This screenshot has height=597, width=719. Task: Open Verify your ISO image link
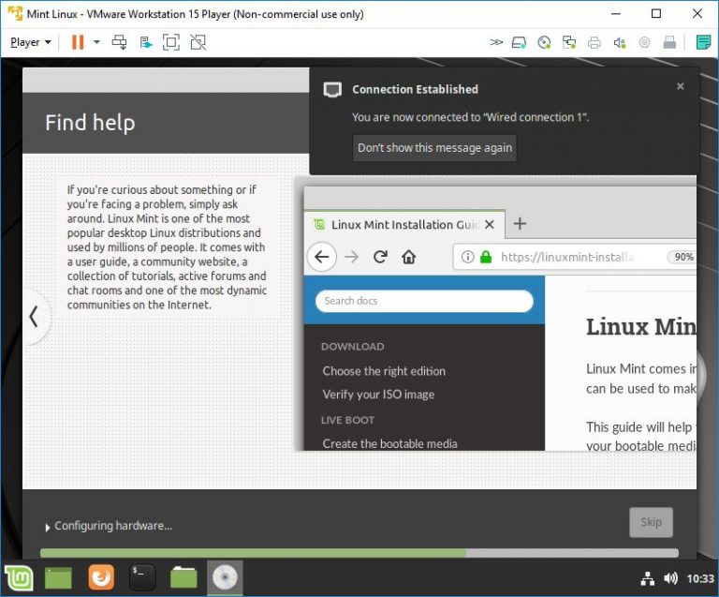click(x=378, y=395)
